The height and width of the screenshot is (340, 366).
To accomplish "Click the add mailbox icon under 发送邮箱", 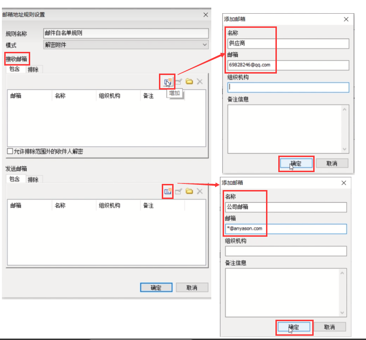I will pyautogui.click(x=167, y=191).
